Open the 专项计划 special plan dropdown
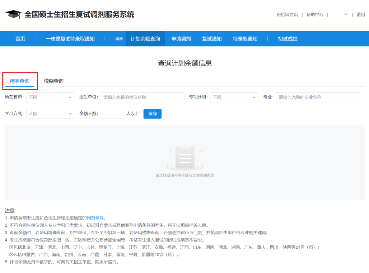The height and width of the screenshot is (273, 369). 234,97
